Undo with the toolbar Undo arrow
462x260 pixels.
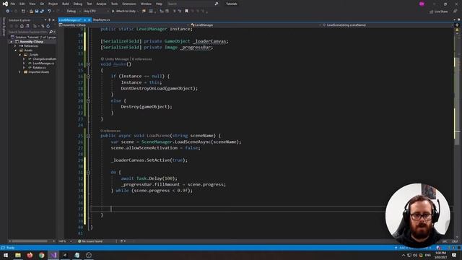(49, 12)
